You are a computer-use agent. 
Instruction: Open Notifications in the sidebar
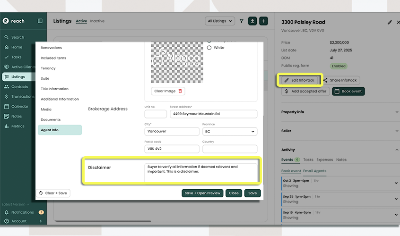22,212
